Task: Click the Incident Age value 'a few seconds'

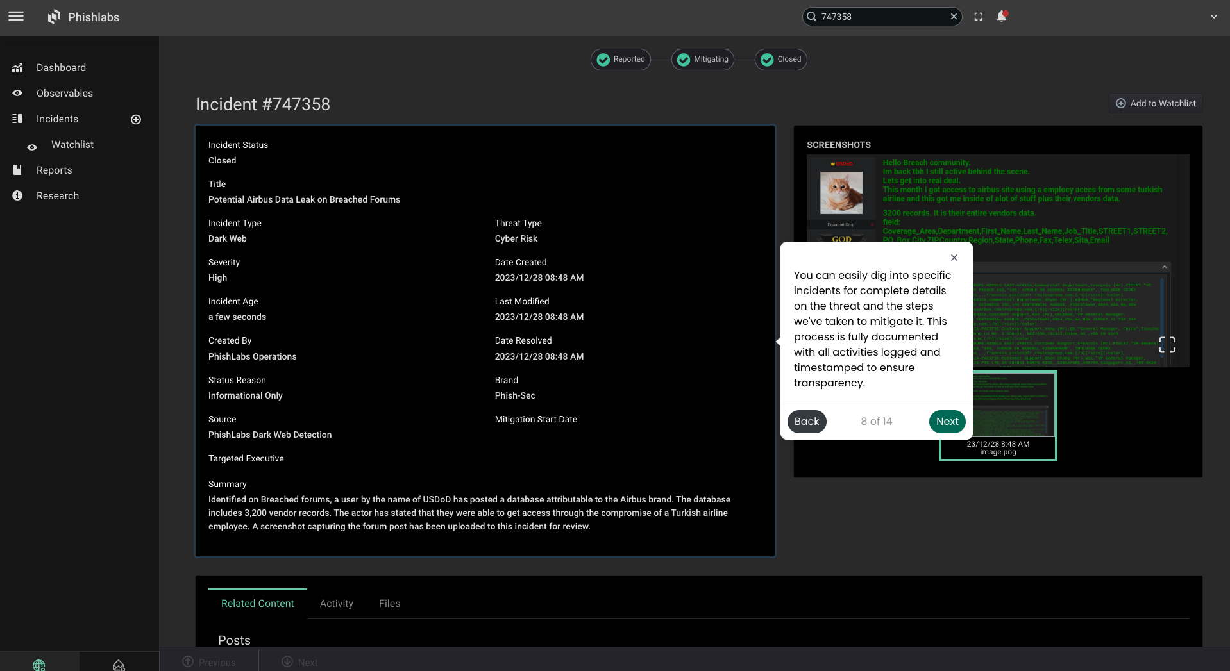Action: [x=237, y=317]
